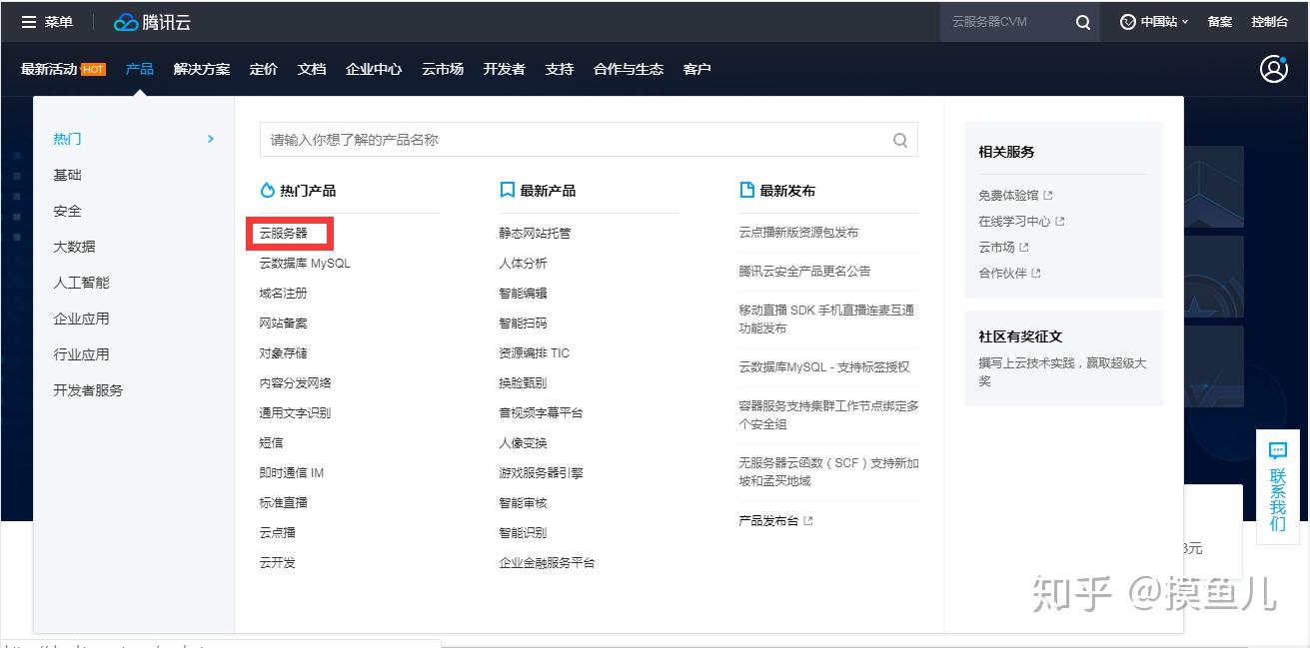Screen dimensions: 1310x648
Task: Select the 人工智能 category
Action: point(82,283)
